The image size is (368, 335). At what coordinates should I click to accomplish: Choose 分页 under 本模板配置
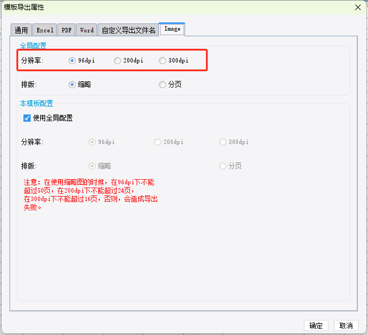[x=223, y=166]
